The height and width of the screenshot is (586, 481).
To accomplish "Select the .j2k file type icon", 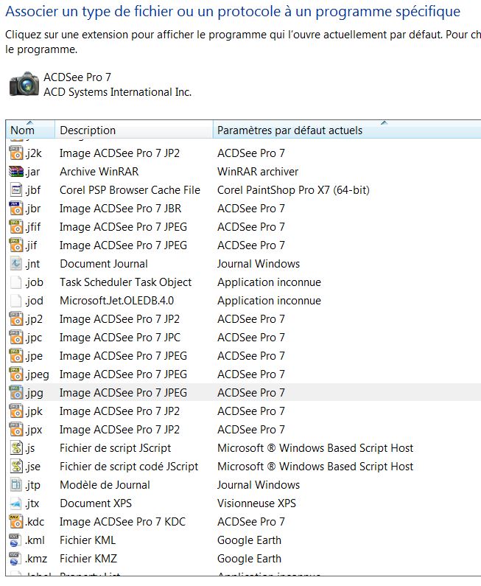I will pos(16,153).
